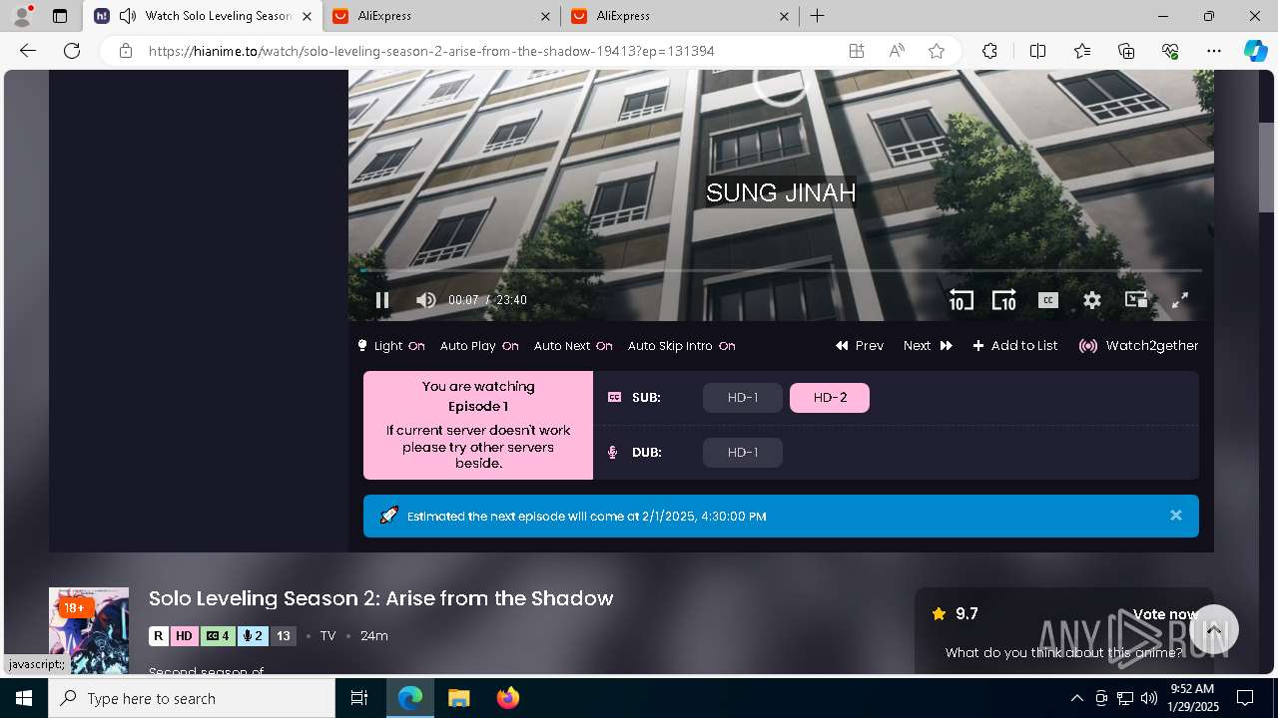
Task: Mute the video volume speaker icon
Action: pos(425,300)
